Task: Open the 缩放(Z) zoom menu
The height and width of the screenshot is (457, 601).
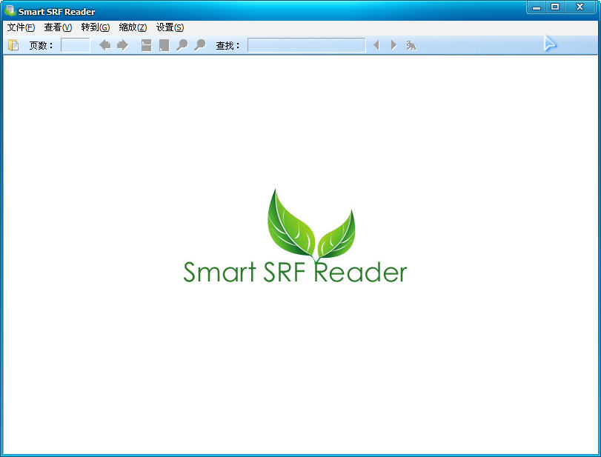Action: click(x=133, y=27)
